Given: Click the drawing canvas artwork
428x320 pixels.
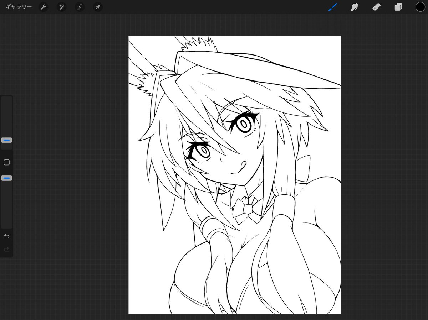Looking at the screenshot, I should tap(234, 175).
